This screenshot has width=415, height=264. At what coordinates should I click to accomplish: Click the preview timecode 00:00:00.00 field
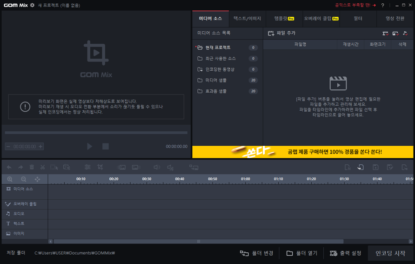coord(25,146)
